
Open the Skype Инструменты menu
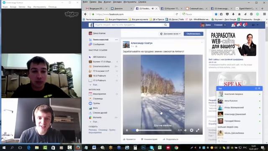coord(39,7)
